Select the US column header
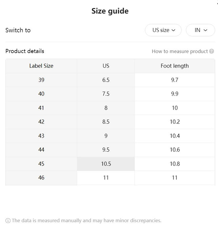Viewport: 218px width, 232px height. [x=106, y=66]
